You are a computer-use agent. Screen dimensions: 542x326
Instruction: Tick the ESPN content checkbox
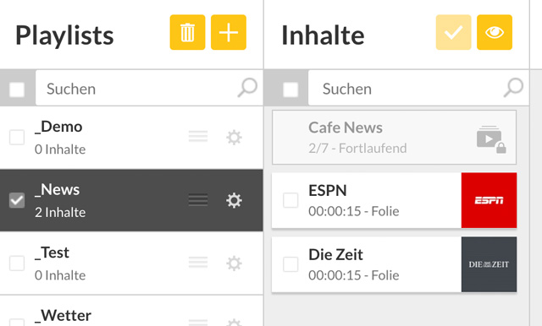pos(290,200)
